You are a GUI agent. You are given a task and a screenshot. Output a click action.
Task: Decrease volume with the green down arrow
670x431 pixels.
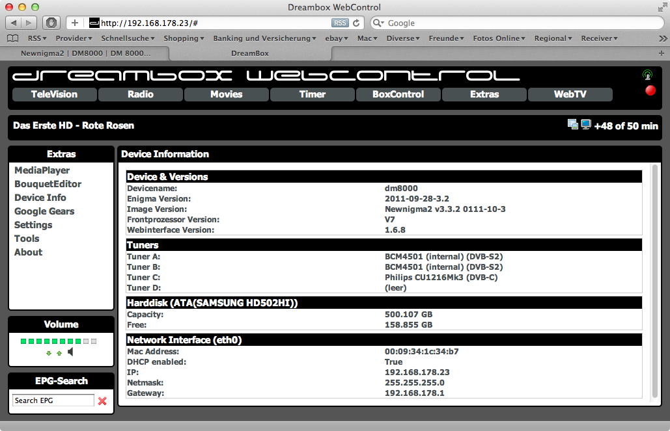(48, 353)
